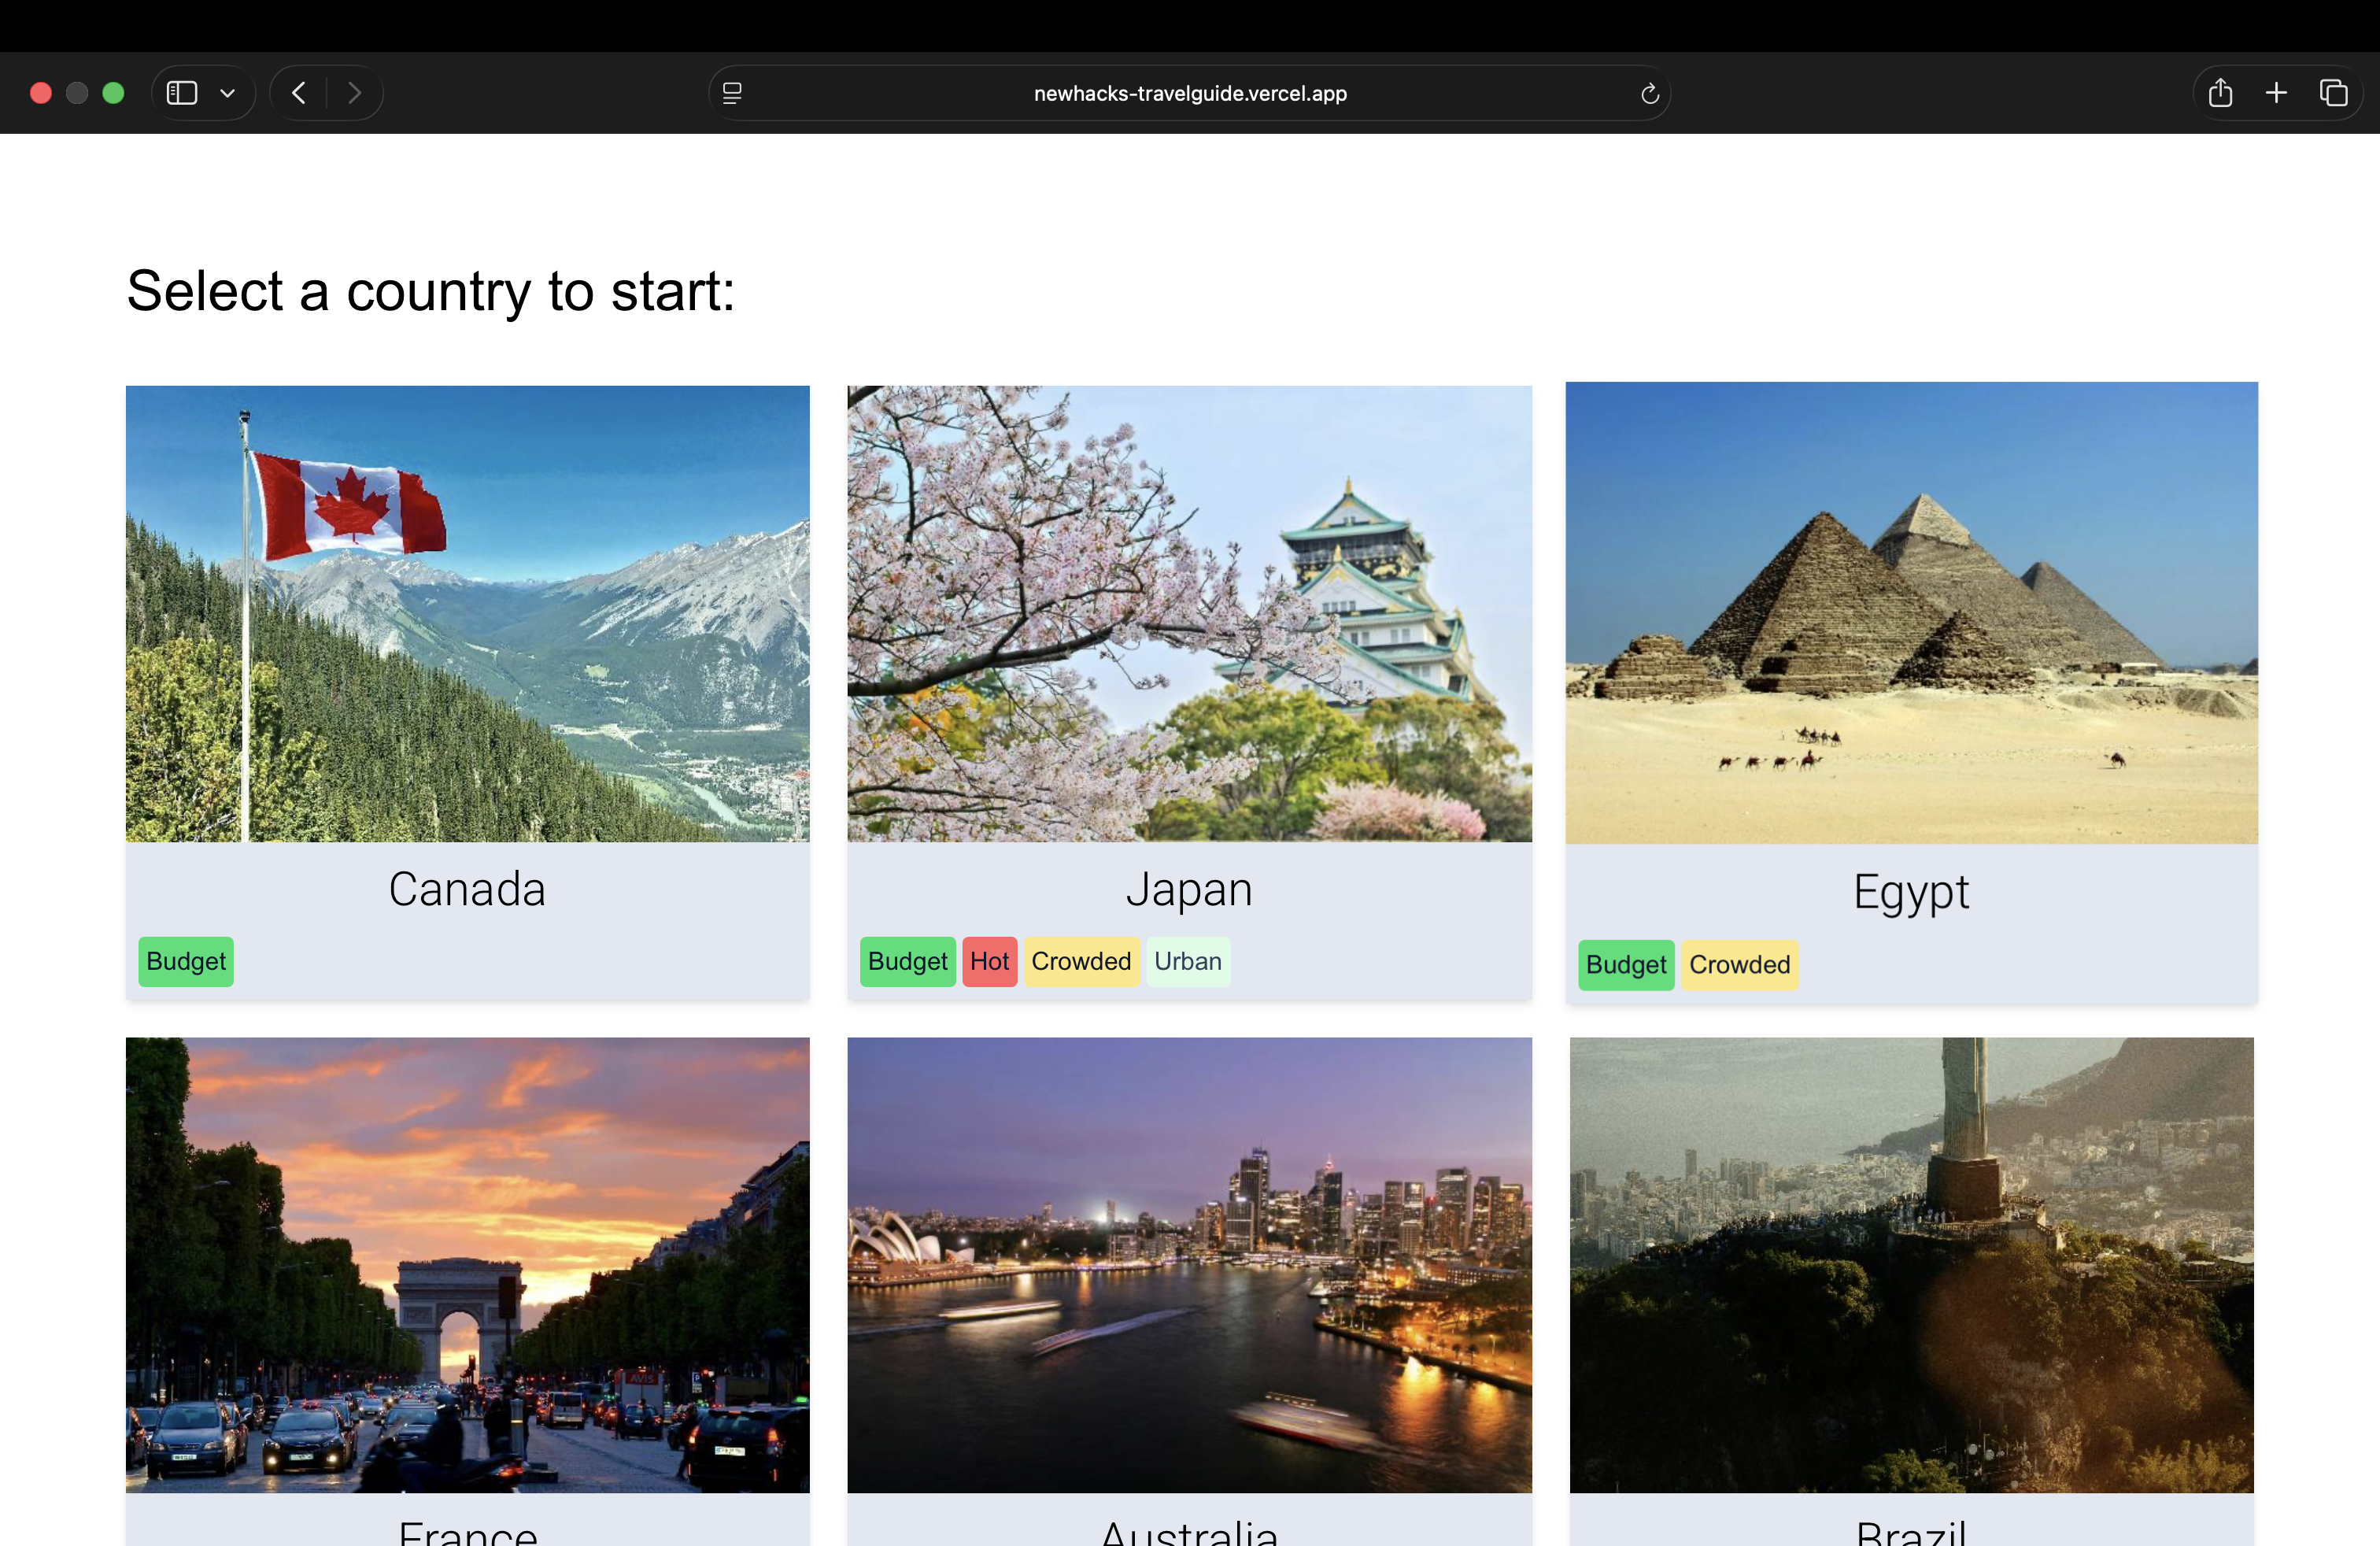Pick the Egypt pyramids photo
The height and width of the screenshot is (1546, 2380).
(1911, 613)
